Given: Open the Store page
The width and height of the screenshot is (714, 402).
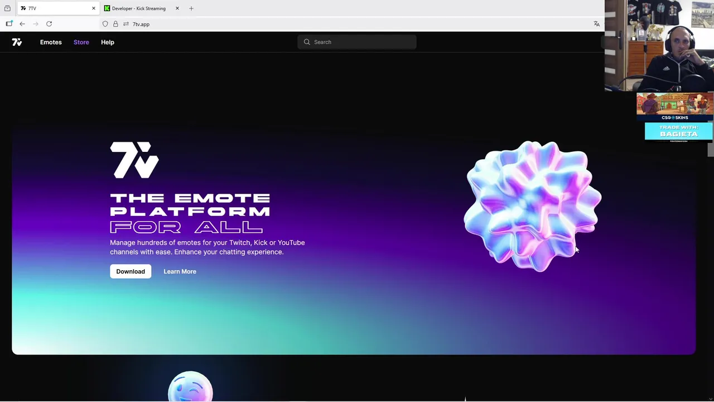Looking at the screenshot, I should [x=81, y=42].
